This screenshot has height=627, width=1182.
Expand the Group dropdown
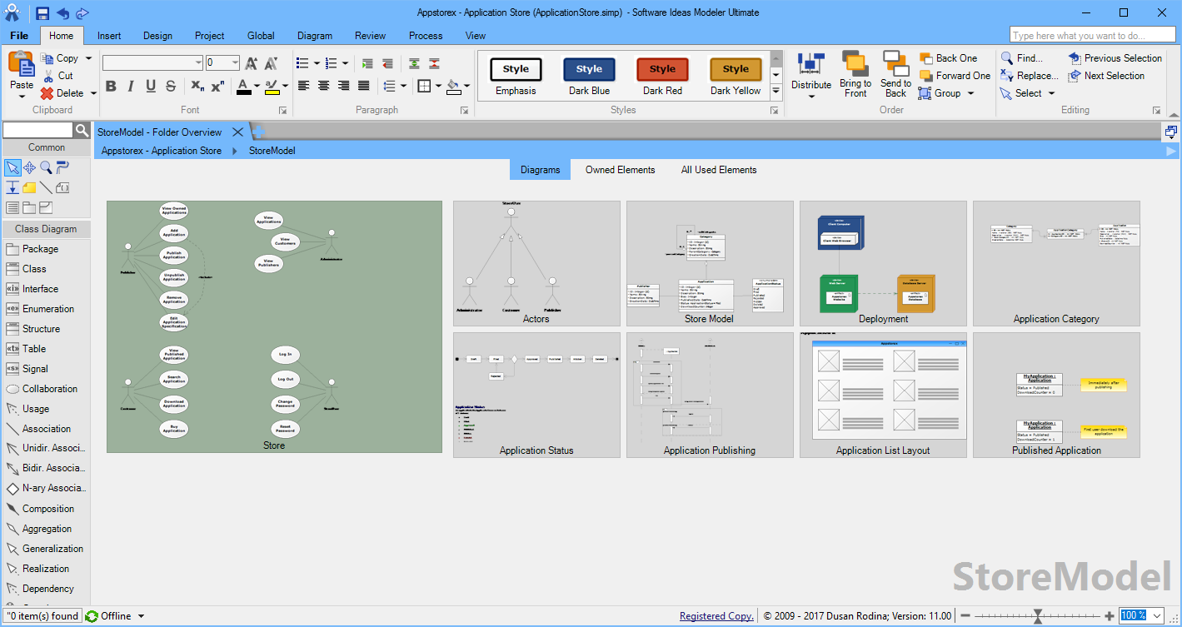point(970,93)
